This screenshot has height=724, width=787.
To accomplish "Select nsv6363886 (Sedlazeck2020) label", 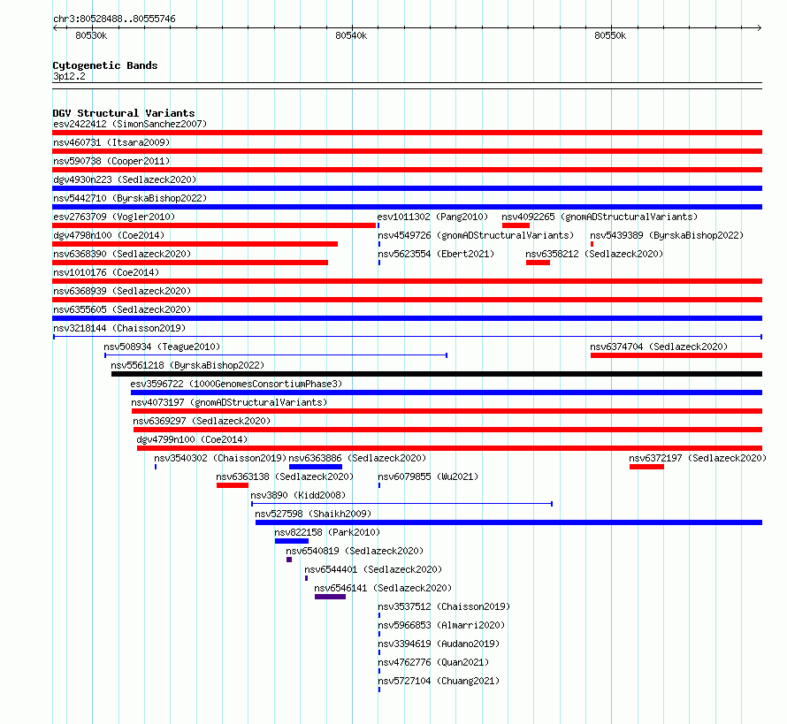I will (x=357, y=458).
